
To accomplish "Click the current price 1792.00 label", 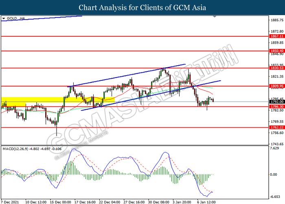I will [277, 102].
